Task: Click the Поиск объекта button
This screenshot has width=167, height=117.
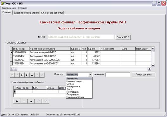Action: pyautogui.click(x=143, y=75)
